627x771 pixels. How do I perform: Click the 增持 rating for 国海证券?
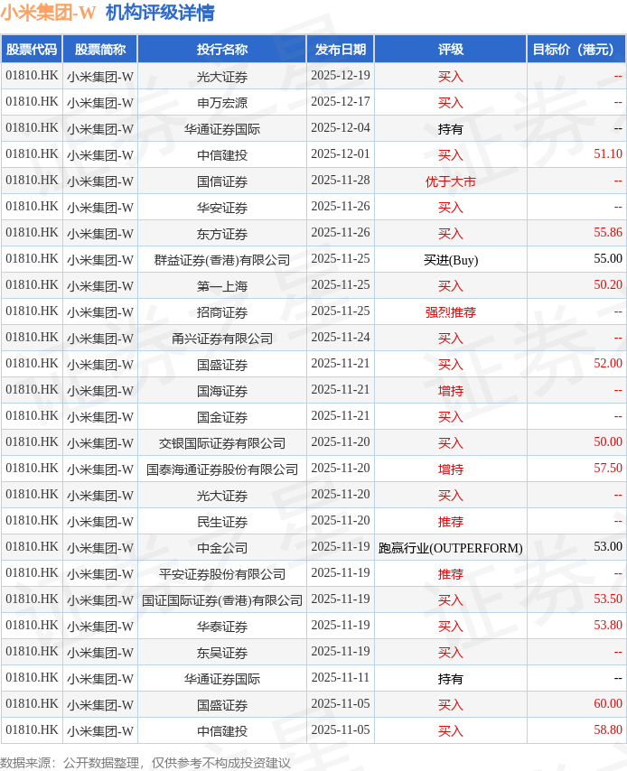pyautogui.click(x=450, y=391)
